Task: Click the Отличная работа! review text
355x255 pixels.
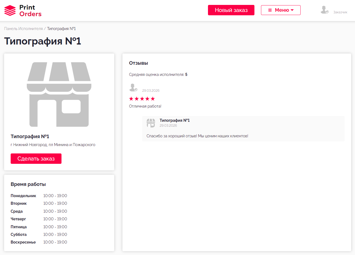Action: [145, 106]
